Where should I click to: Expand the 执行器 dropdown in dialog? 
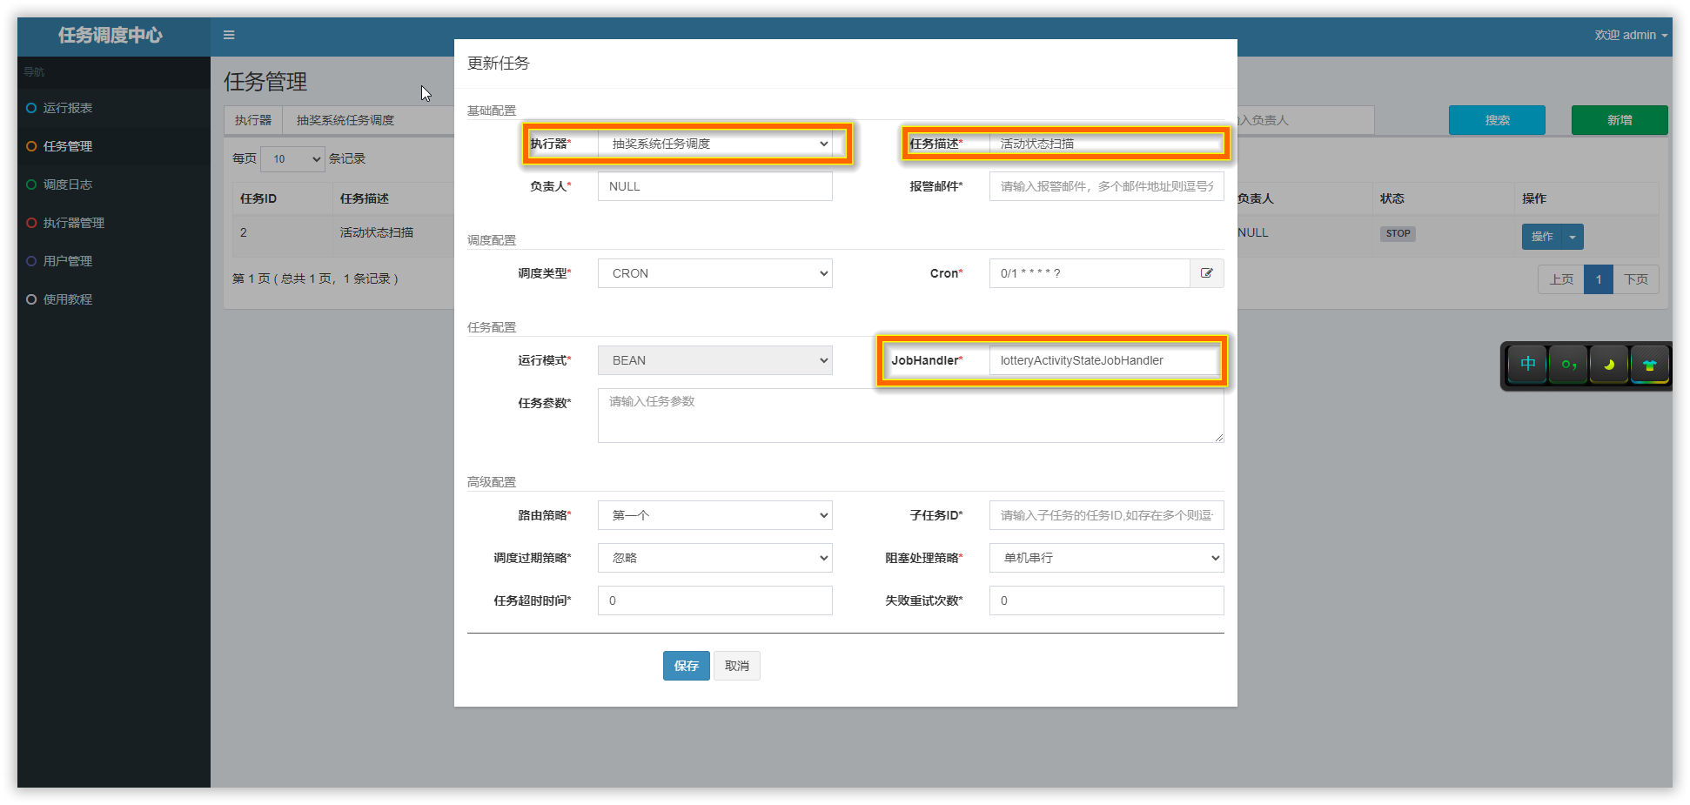tap(714, 144)
